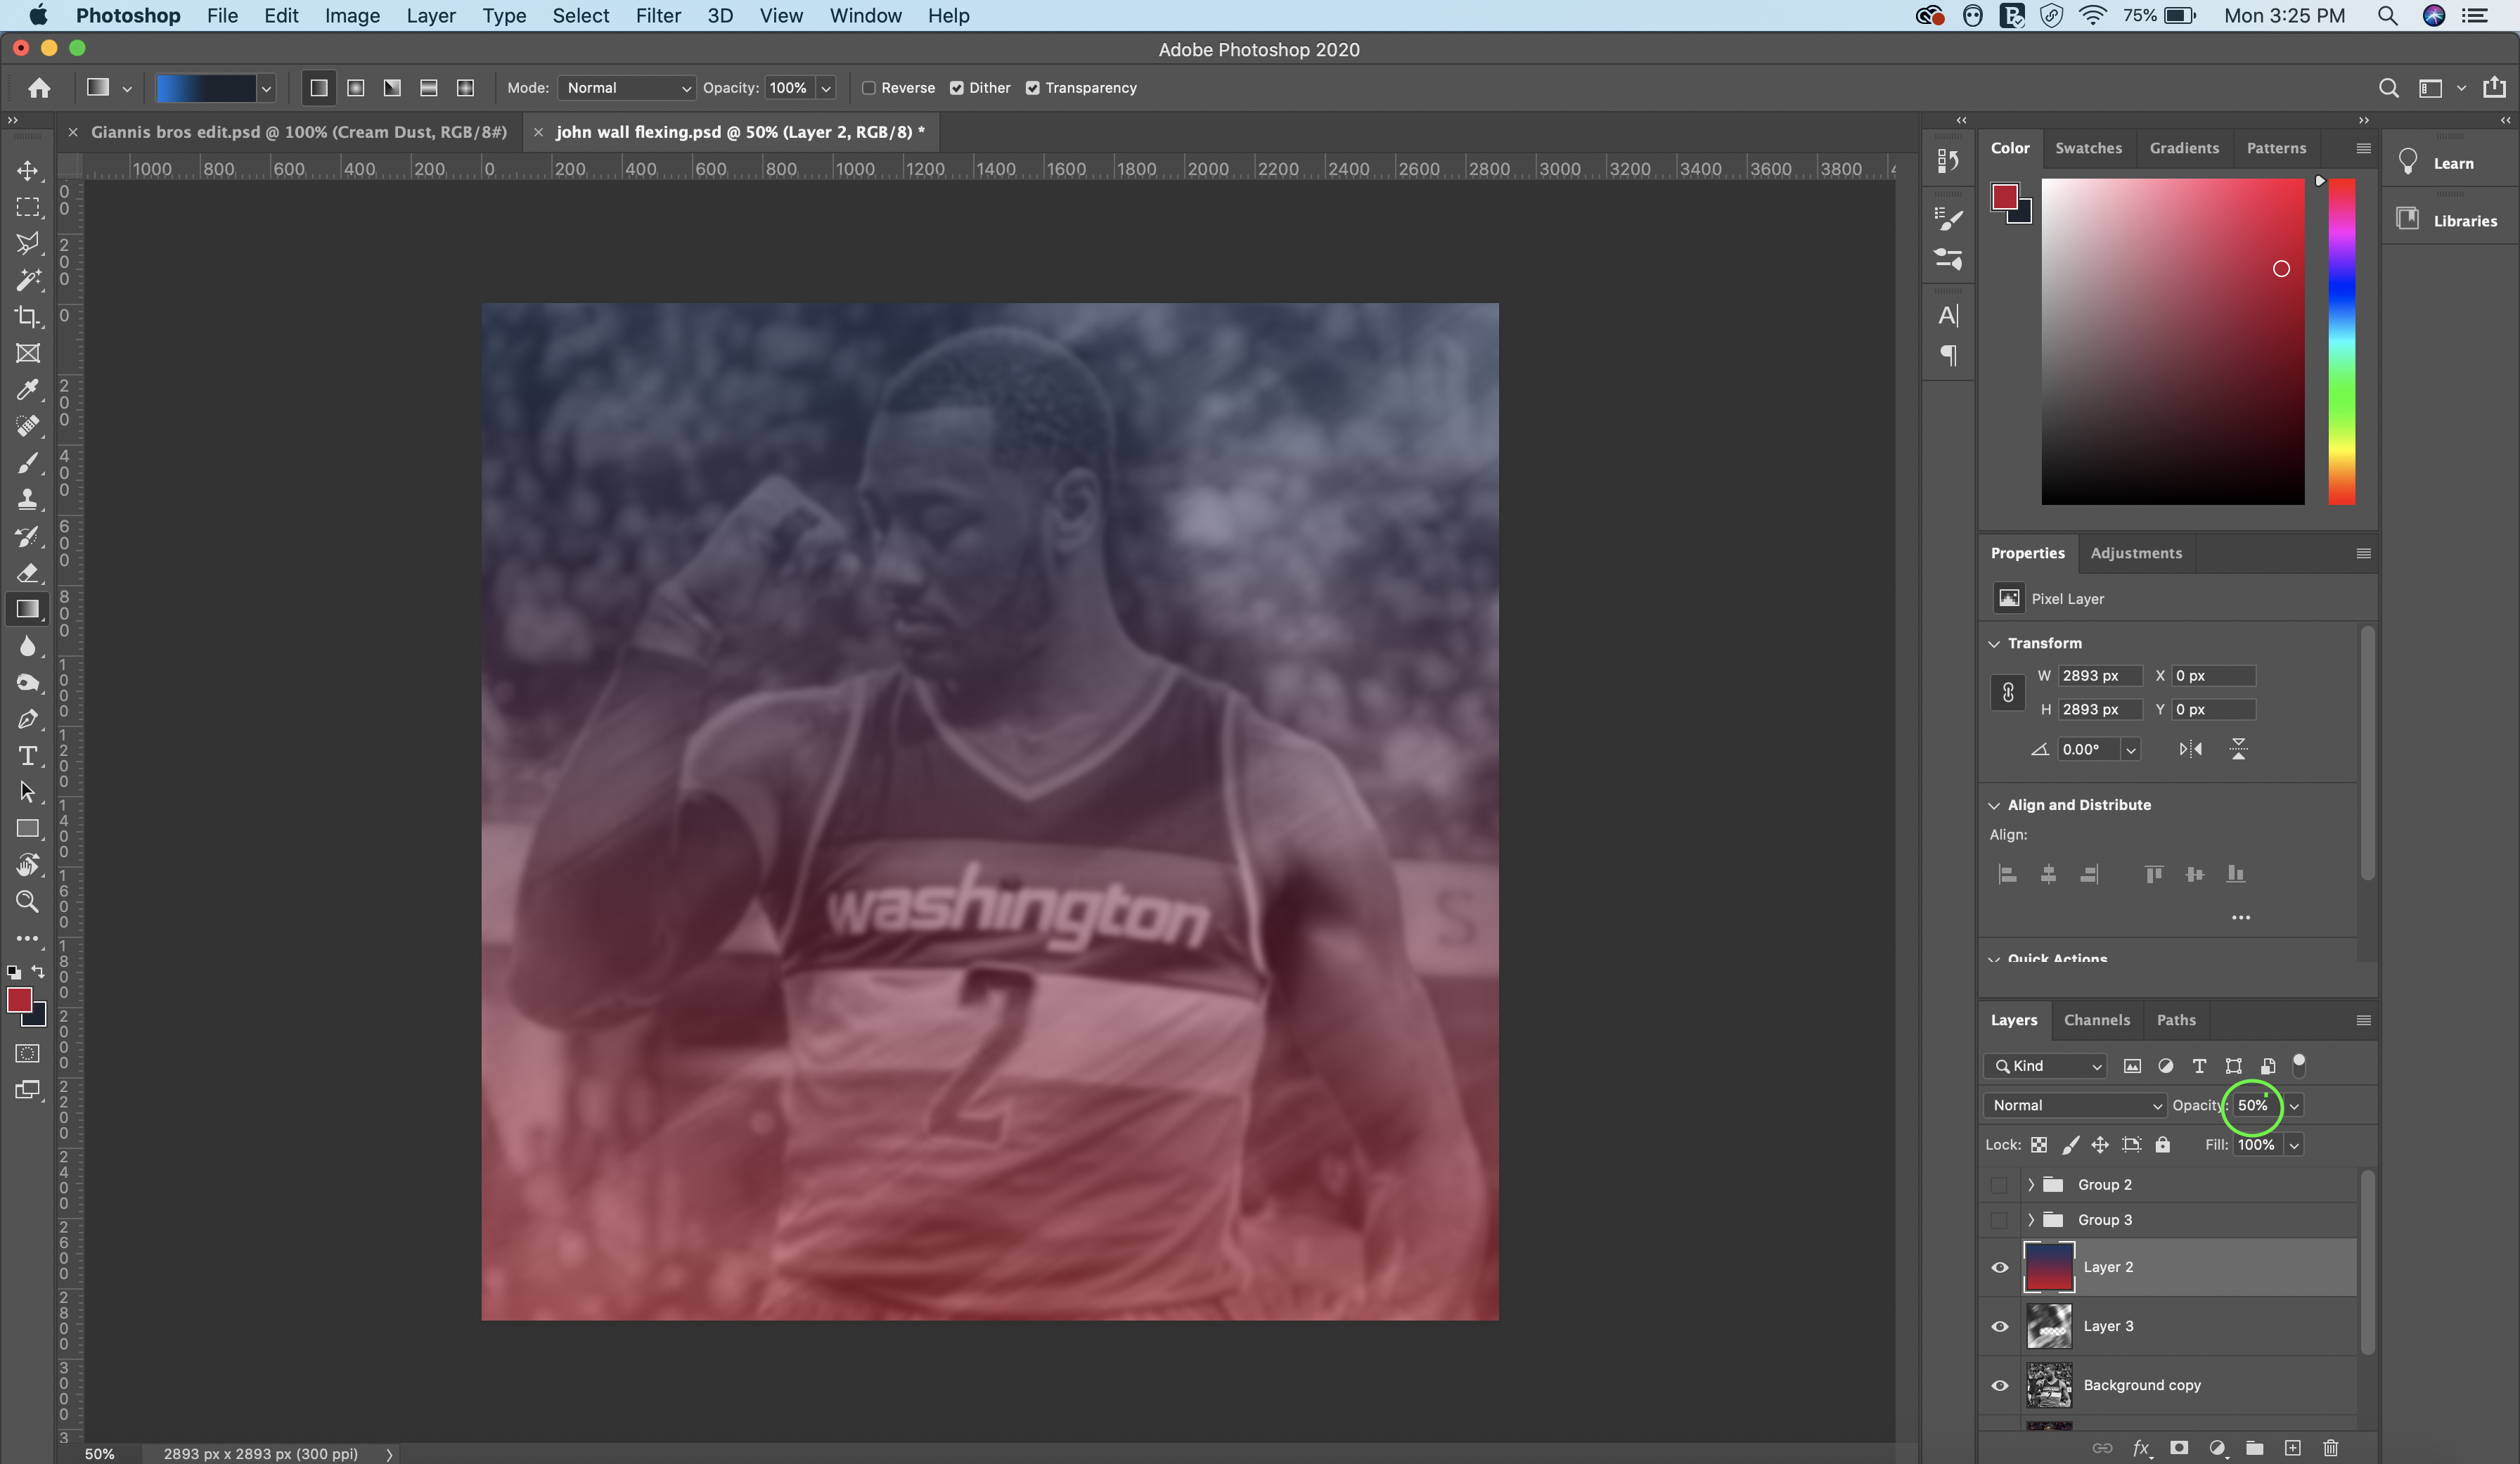2520x1464 pixels.
Task: Click the Radial Gradient style icon
Action: pos(355,88)
